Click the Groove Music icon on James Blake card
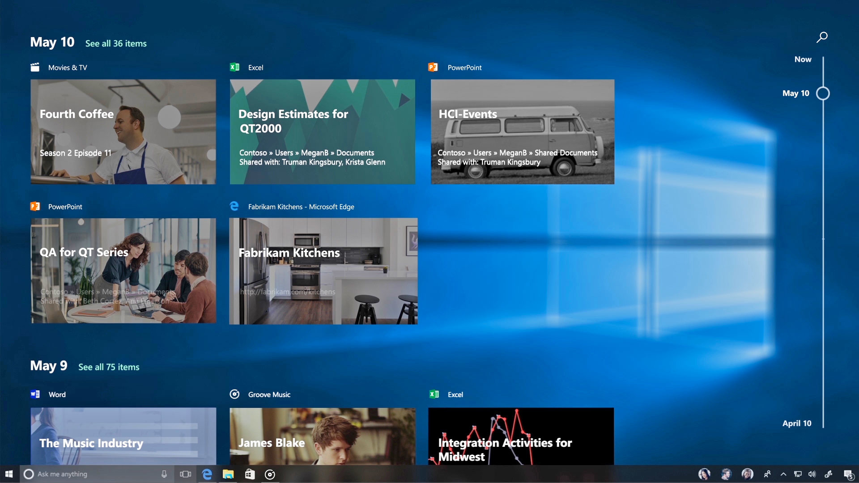Viewport: 859px width, 483px height. point(235,394)
